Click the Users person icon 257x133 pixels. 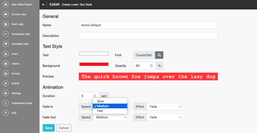tap(6, 54)
